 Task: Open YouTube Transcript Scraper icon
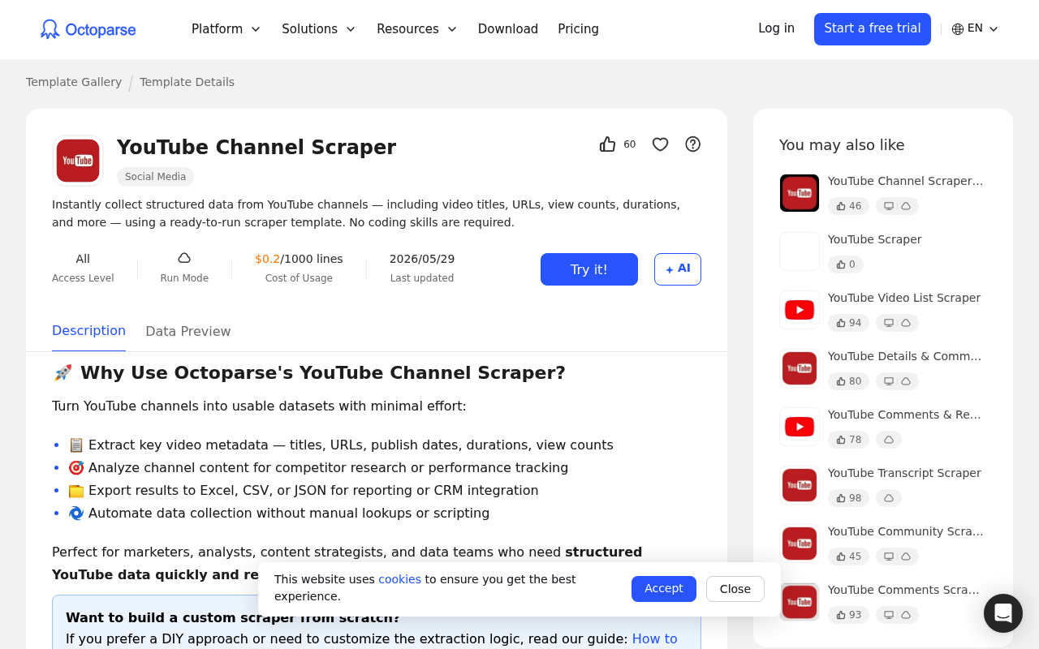[x=800, y=485]
